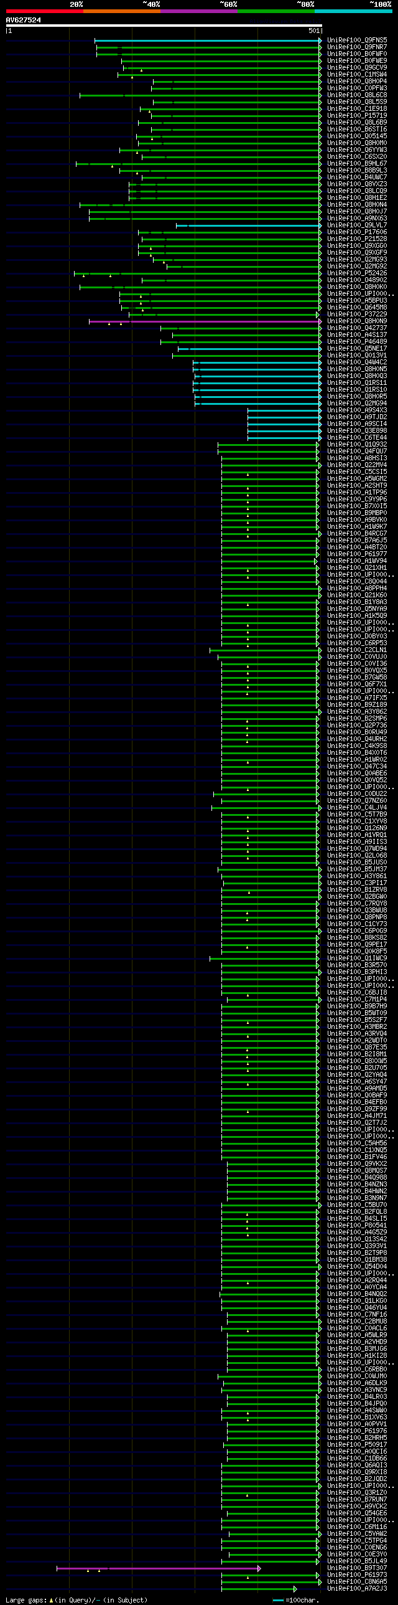Click label UniRef100_P17606
398x1605 pixels.
(x=357, y=232)
